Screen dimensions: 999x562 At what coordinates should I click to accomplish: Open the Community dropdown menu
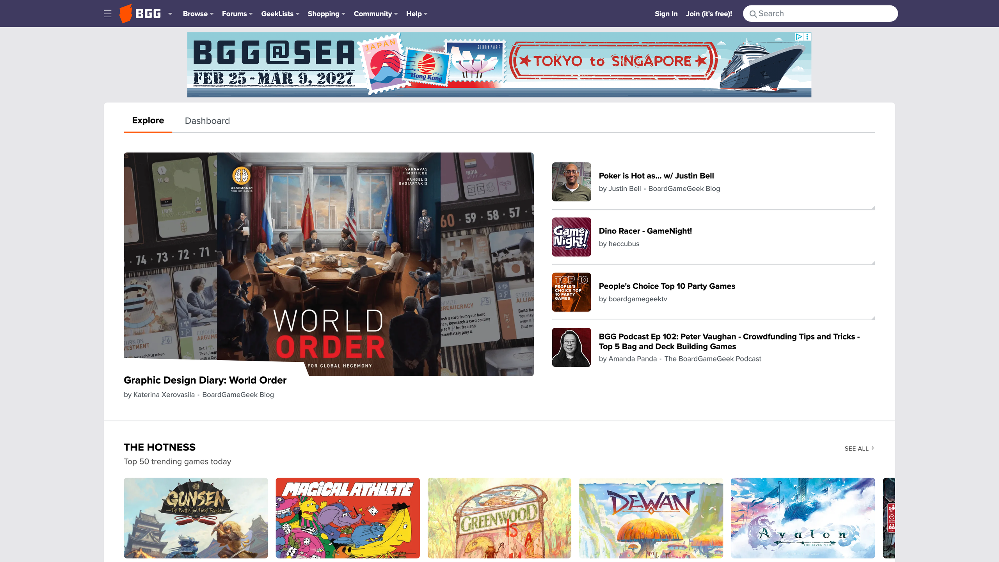(x=376, y=14)
